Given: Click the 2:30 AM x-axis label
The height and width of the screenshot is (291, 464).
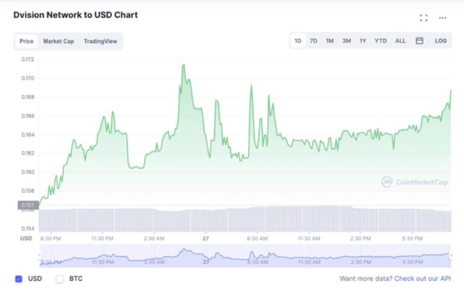Looking at the screenshot, I should (x=154, y=238).
